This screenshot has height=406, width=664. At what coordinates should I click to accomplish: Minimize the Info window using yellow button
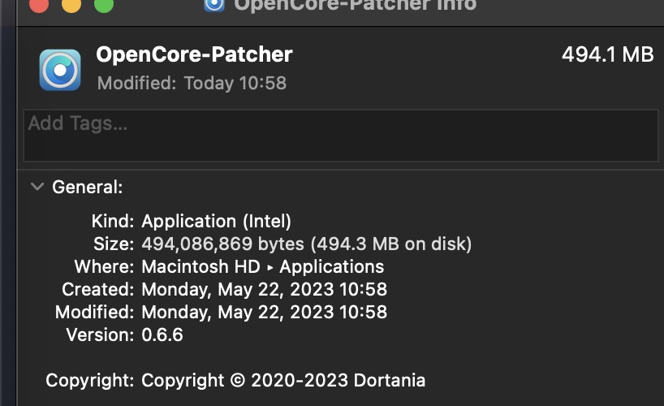71,5
